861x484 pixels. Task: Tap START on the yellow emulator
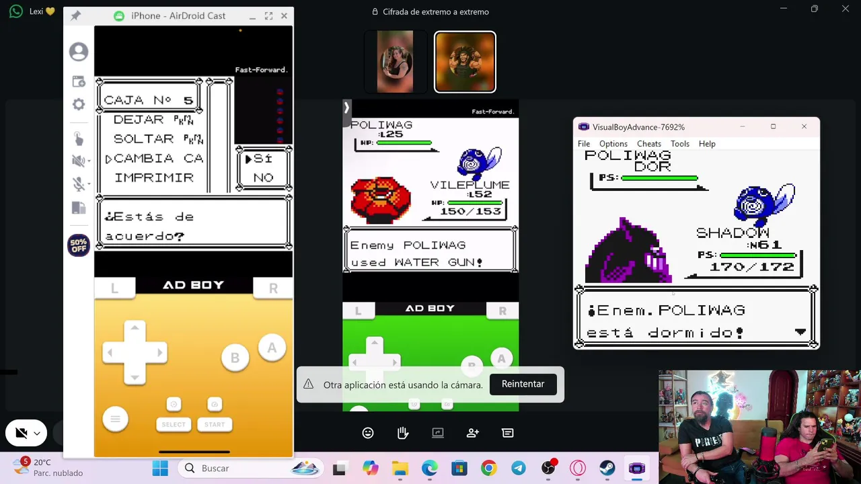click(x=215, y=424)
